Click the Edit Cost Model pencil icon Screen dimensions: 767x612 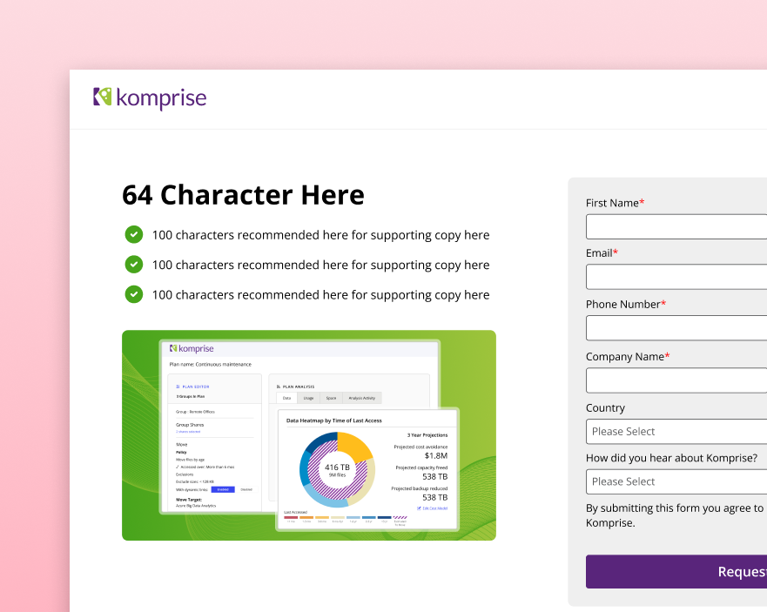coord(420,508)
